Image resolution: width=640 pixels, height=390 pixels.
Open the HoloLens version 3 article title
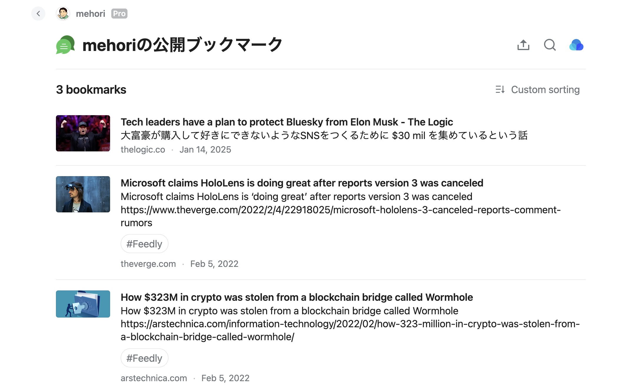coord(302,183)
